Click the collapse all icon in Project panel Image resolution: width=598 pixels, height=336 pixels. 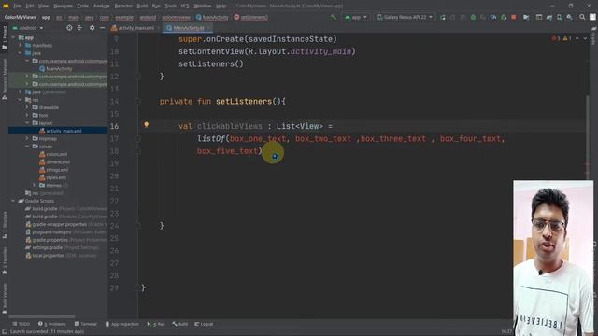pos(79,28)
